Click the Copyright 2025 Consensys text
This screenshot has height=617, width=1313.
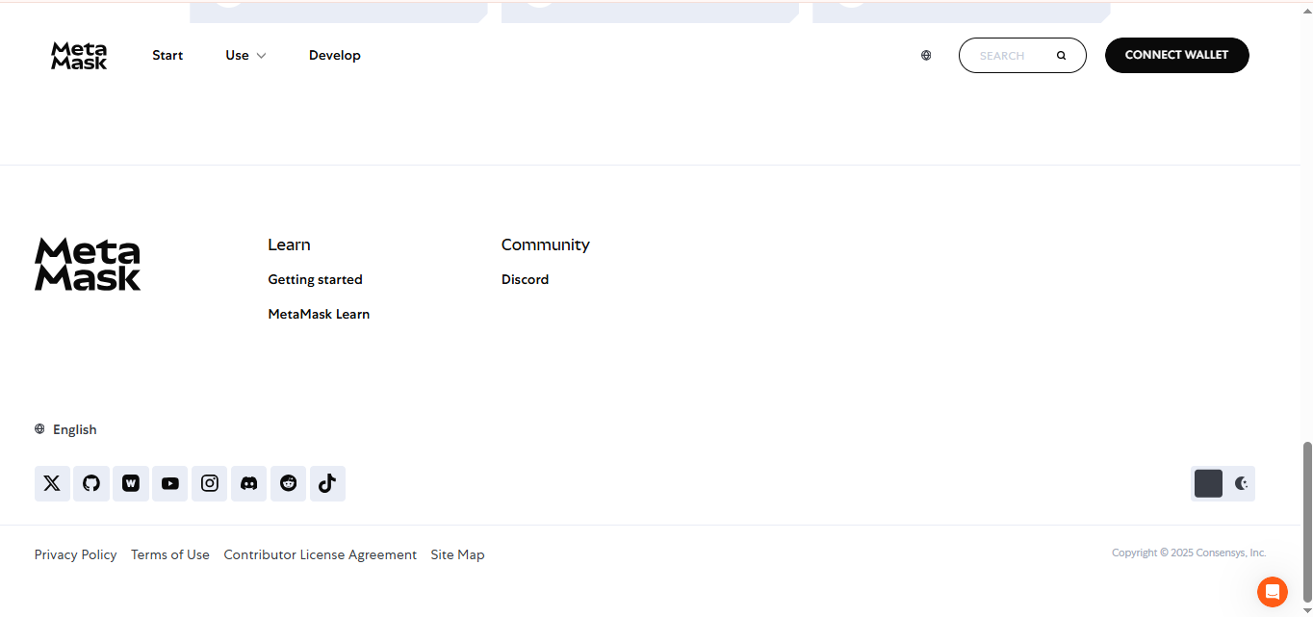tap(1189, 553)
